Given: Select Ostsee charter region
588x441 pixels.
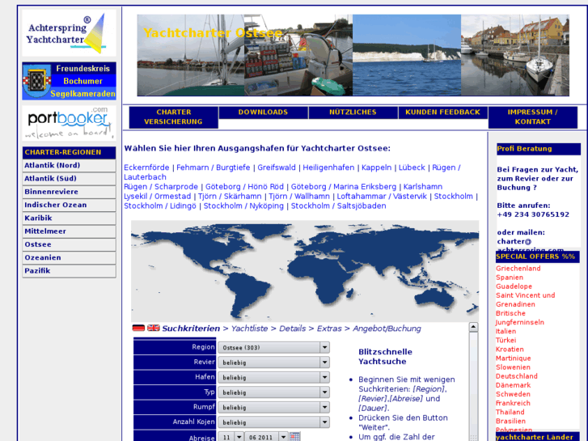Looking at the screenshot, I should pos(69,244).
